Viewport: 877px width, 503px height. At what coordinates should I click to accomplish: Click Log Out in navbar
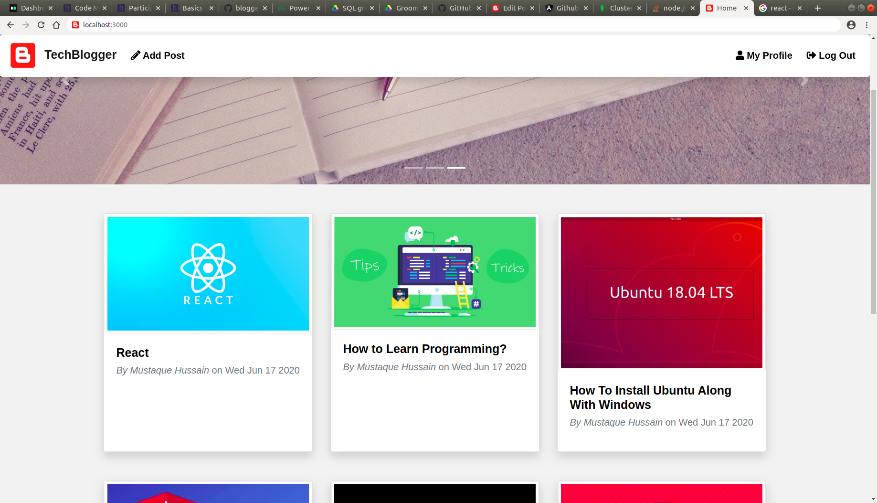click(x=831, y=55)
